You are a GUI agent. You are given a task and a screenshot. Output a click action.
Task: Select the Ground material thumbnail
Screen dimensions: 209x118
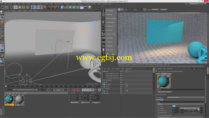(x=19, y=99)
